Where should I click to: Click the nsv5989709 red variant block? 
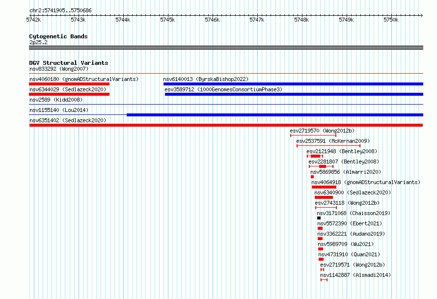click(321, 249)
